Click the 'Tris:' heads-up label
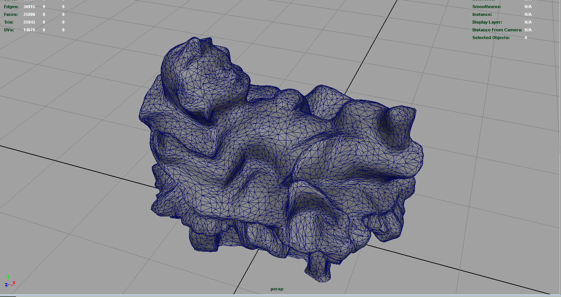The height and width of the screenshot is (297, 561). point(9,22)
